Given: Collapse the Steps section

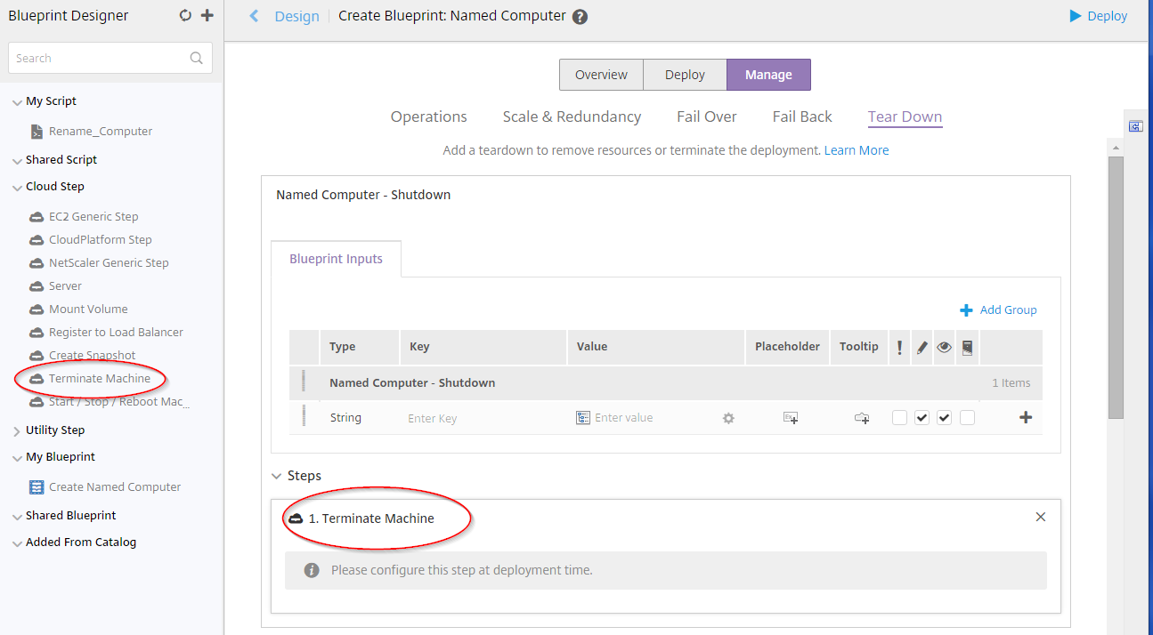Looking at the screenshot, I should tap(276, 477).
